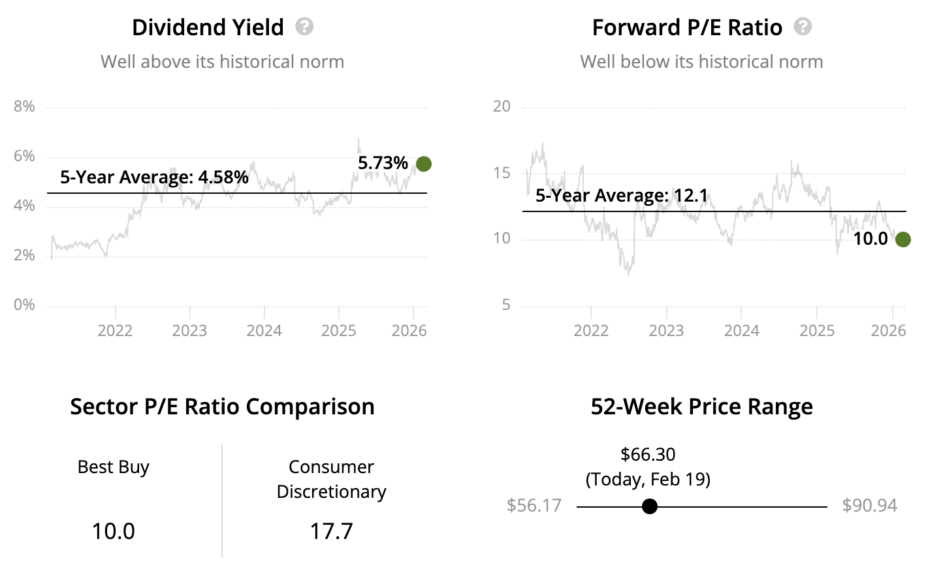Click the Sector P/E Ratio Comparison title

click(222, 407)
